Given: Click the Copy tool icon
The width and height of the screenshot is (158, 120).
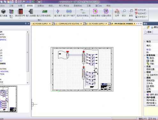Looking at the screenshot, I should [131, 11].
